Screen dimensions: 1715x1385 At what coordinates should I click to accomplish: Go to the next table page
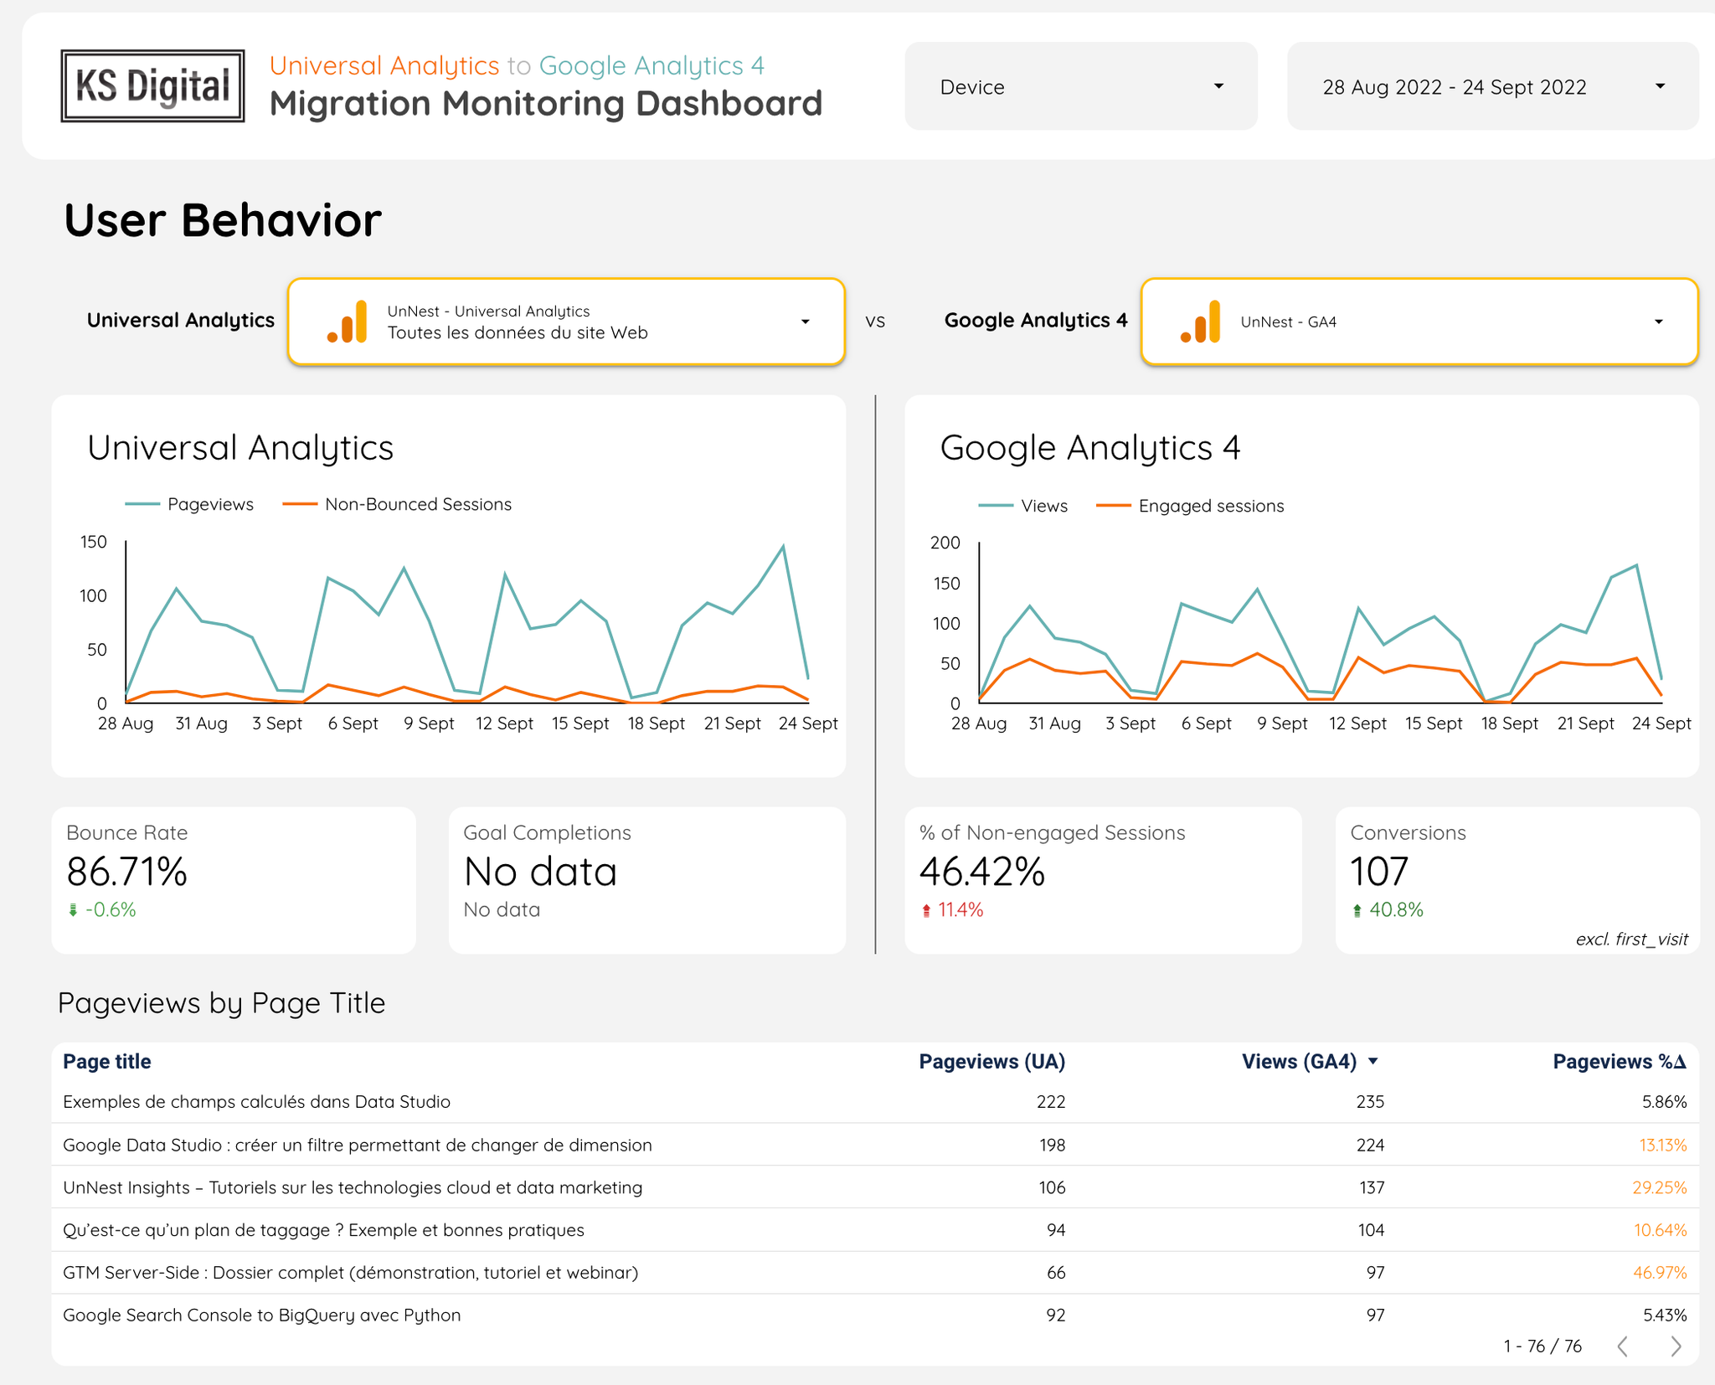click(1676, 1346)
